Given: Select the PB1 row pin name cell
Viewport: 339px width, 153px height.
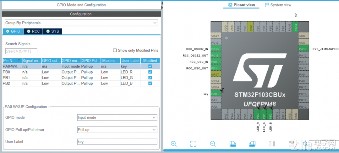Looking at the screenshot, I should (x=12, y=78).
